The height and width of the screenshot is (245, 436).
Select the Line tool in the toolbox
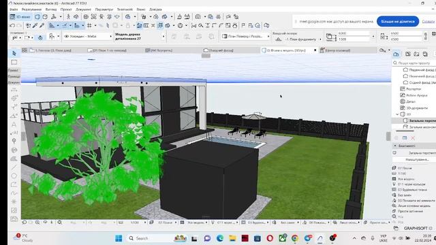coord(14,167)
